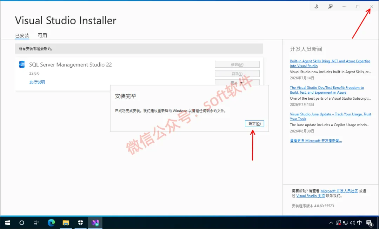This screenshot has height=229, width=379.
Task: Open Visual Studio June Update article
Action: point(331,117)
